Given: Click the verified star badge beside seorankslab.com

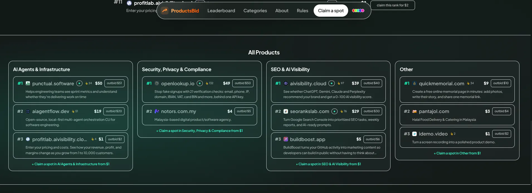Looking at the screenshot, I should click(x=335, y=111).
